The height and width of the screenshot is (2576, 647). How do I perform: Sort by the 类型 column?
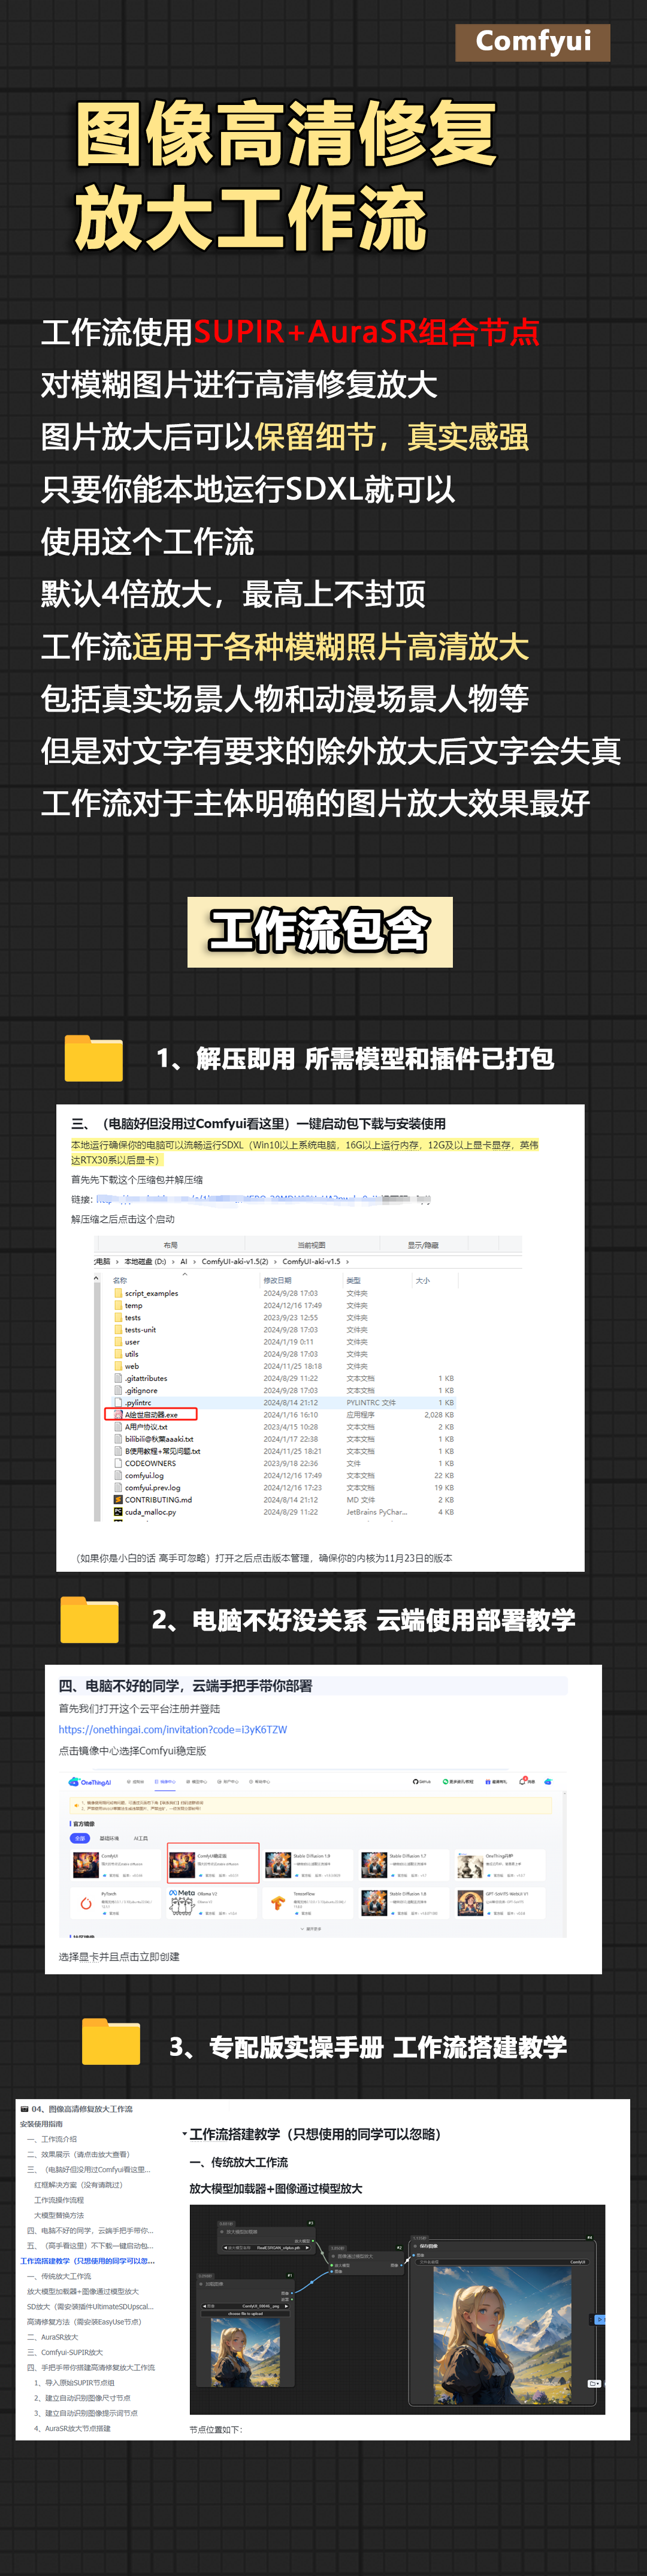tap(353, 1280)
